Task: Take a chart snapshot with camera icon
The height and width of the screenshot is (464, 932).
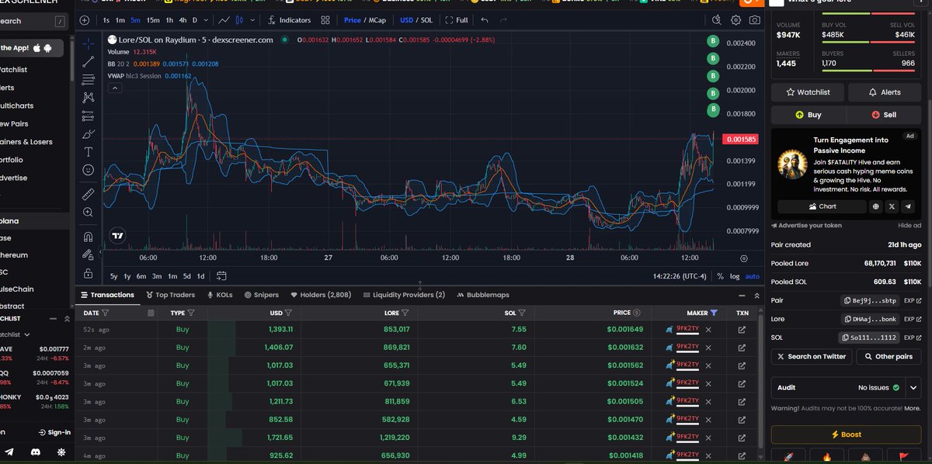Action: [x=755, y=20]
